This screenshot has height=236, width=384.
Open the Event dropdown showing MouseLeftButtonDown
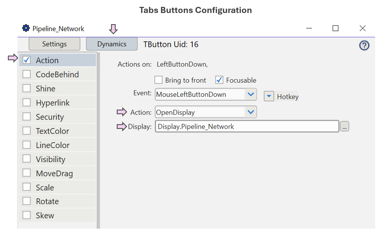click(x=251, y=94)
